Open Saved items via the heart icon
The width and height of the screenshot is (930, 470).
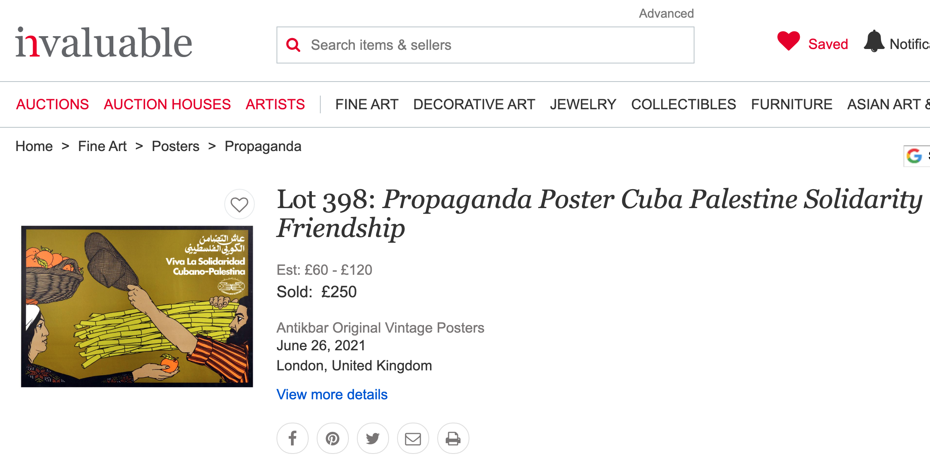789,41
